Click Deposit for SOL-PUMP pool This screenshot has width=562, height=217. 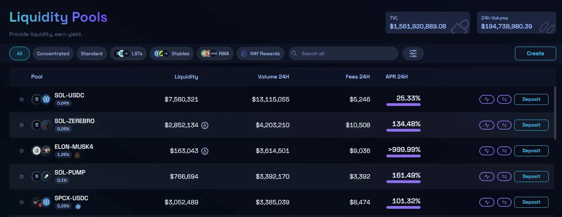[531, 177]
